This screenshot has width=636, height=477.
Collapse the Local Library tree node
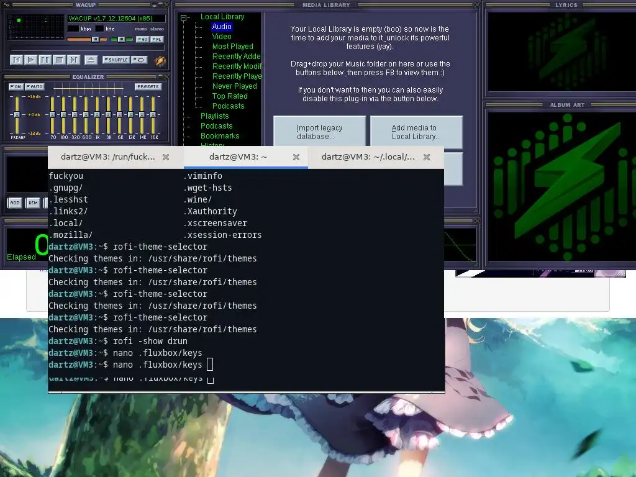click(x=184, y=17)
